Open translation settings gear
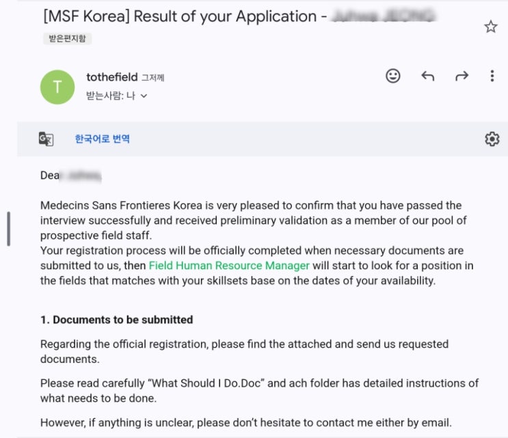The image size is (508, 438). 492,139
